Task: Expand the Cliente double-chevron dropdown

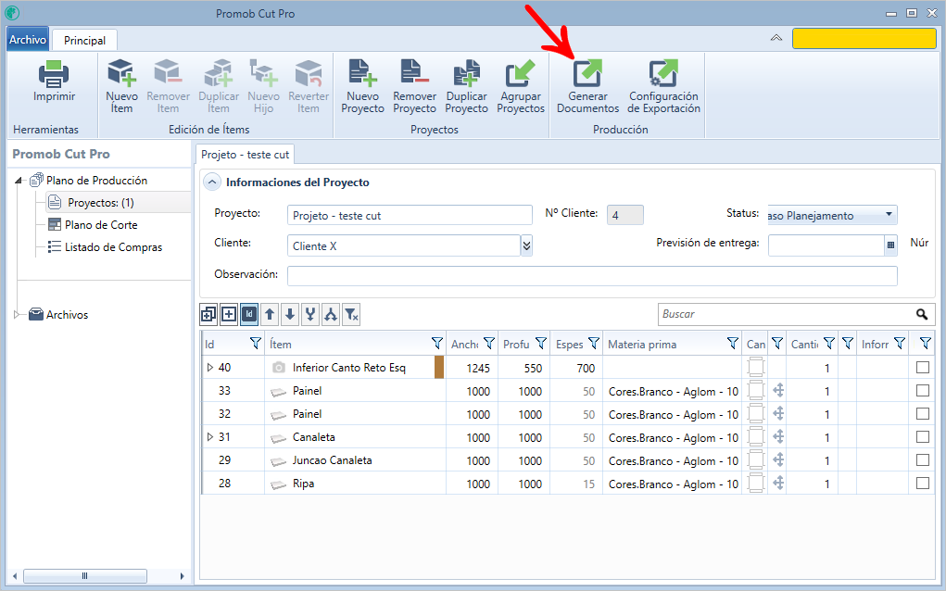Action: pos(526,245)
